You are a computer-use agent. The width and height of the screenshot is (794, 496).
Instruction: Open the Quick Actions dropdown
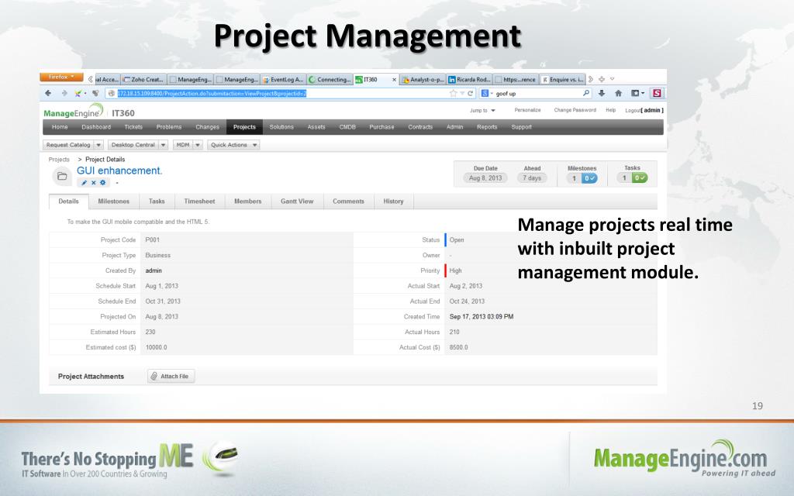click(x=234, y=145)
